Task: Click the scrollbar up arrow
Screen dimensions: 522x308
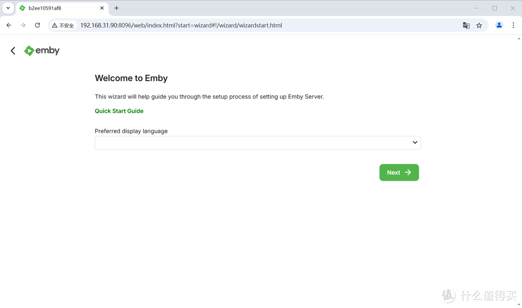Action: pos(519,38)
